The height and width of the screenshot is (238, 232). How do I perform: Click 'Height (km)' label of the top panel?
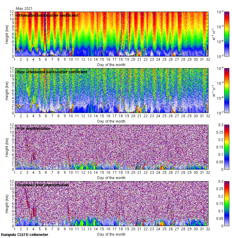7,34
